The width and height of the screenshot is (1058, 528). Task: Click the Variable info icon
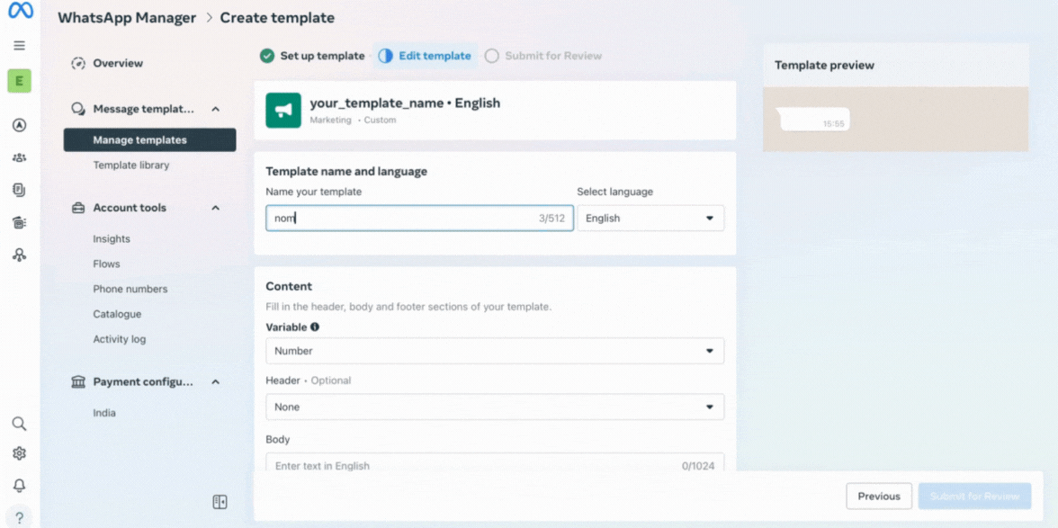pos(315,327)
